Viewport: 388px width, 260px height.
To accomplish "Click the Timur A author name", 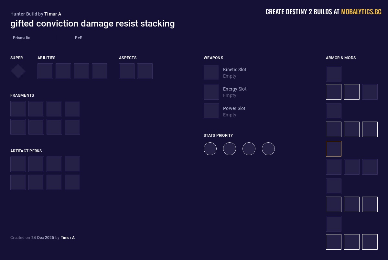I will point(53,14).
